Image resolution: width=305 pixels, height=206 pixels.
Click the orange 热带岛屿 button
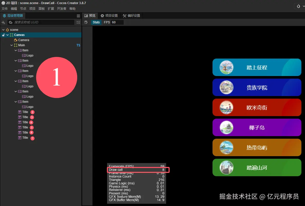(x=257, y=148)
